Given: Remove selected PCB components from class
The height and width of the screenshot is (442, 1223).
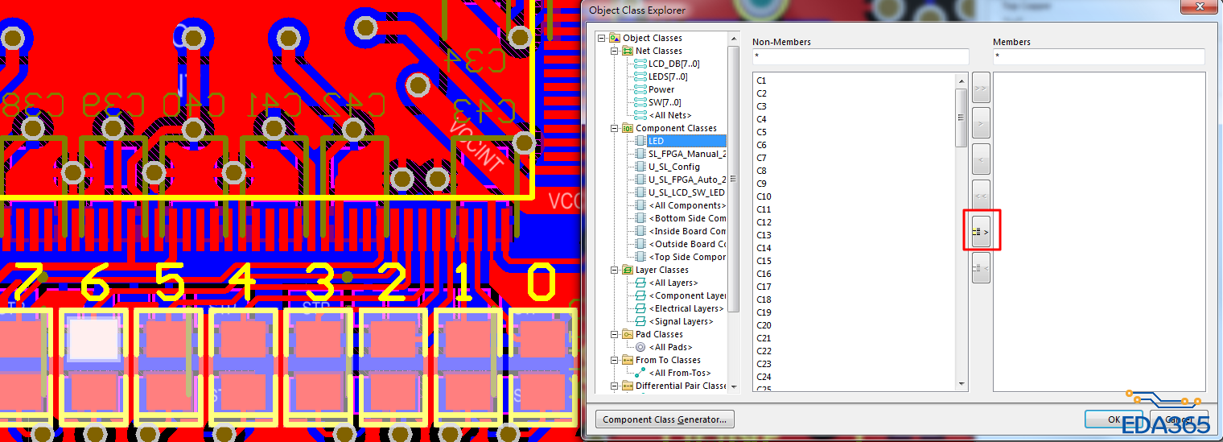Looking at the screenshot, I should [981, 268].
